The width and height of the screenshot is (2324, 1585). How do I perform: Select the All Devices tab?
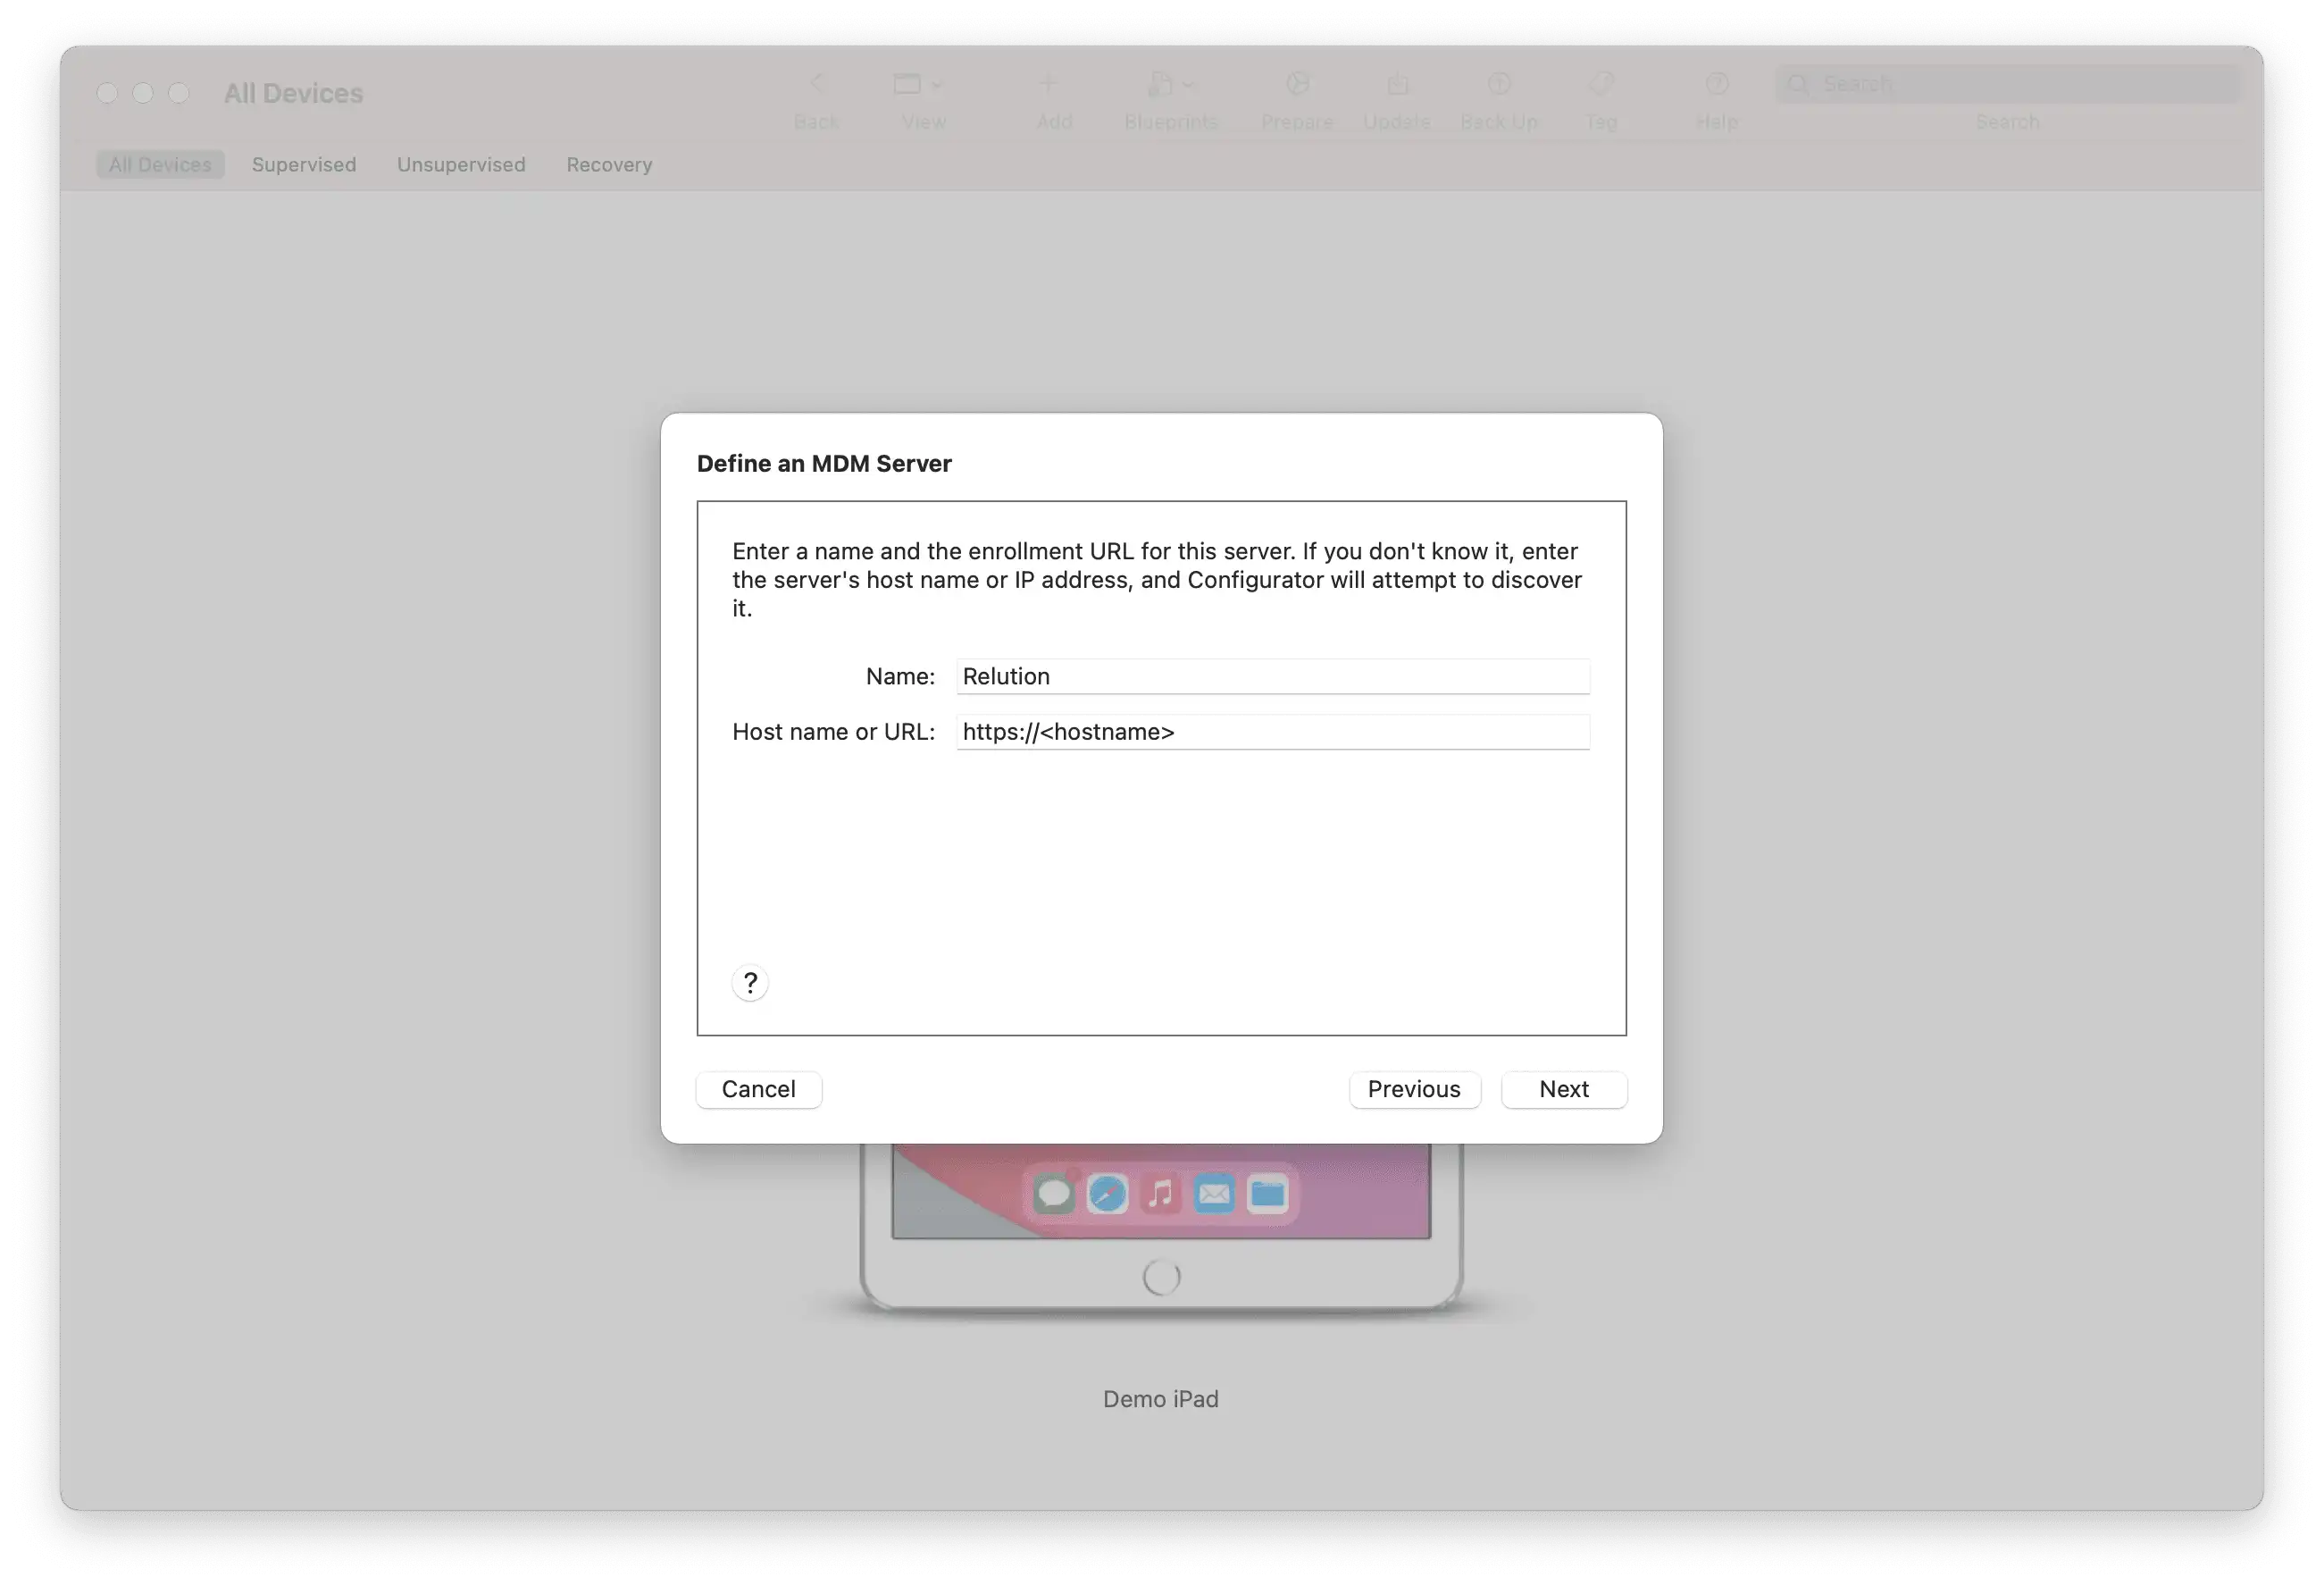tap(160, 164)
